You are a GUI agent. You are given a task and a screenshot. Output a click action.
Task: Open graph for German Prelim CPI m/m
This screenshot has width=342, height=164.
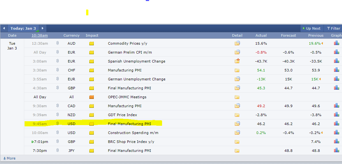pos(336,52)
